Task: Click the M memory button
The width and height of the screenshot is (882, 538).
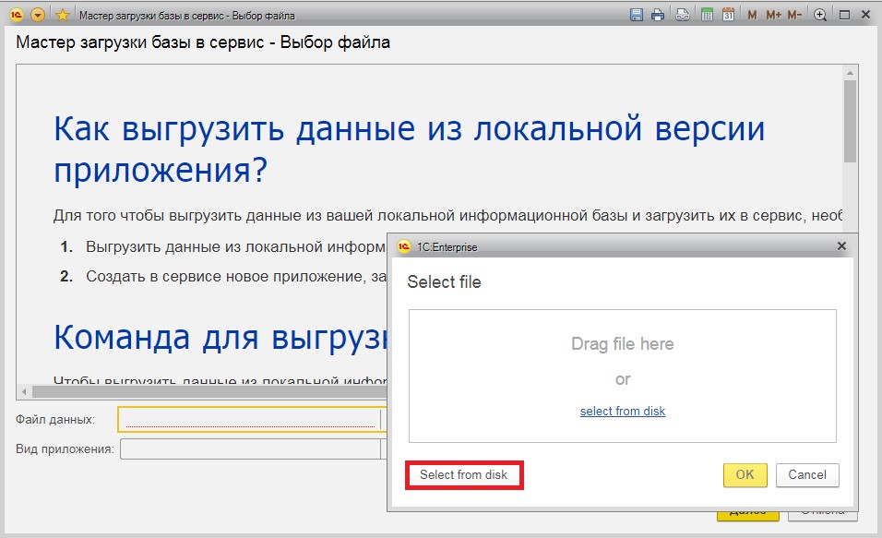Action: pyautogui.click(x=752, y=15)
